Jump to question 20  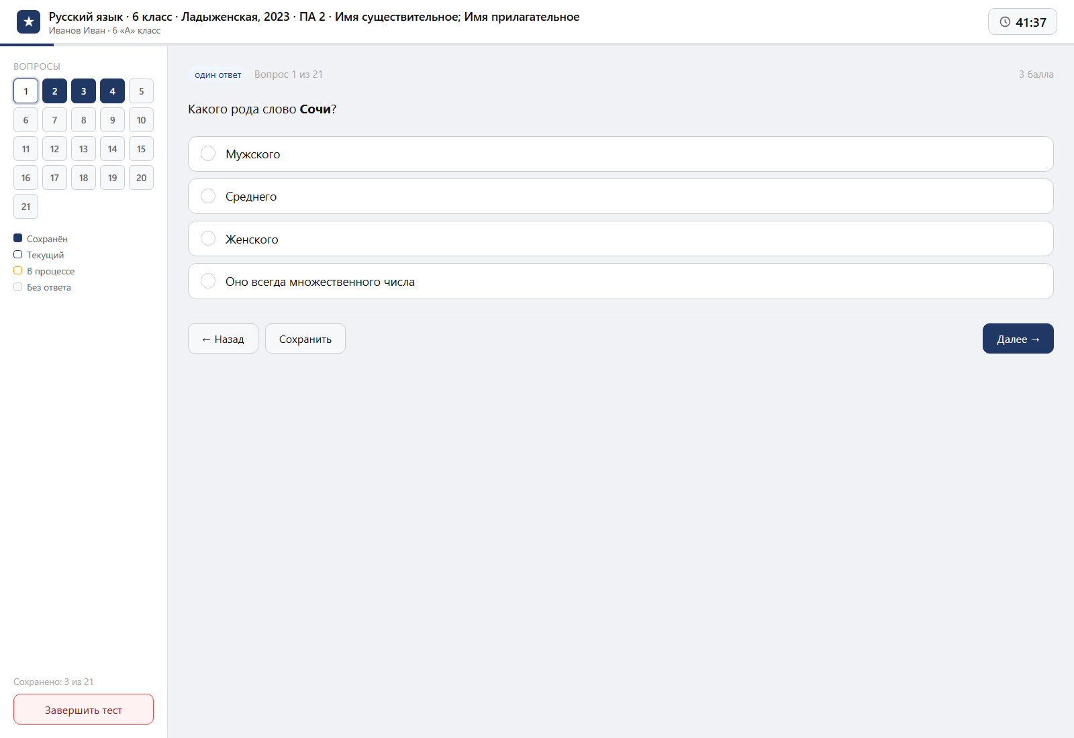pos(141,178)
